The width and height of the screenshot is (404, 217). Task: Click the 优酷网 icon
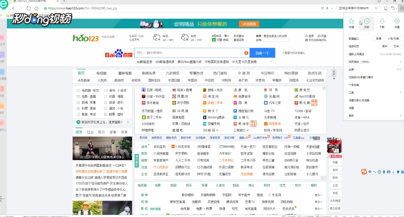265,96
